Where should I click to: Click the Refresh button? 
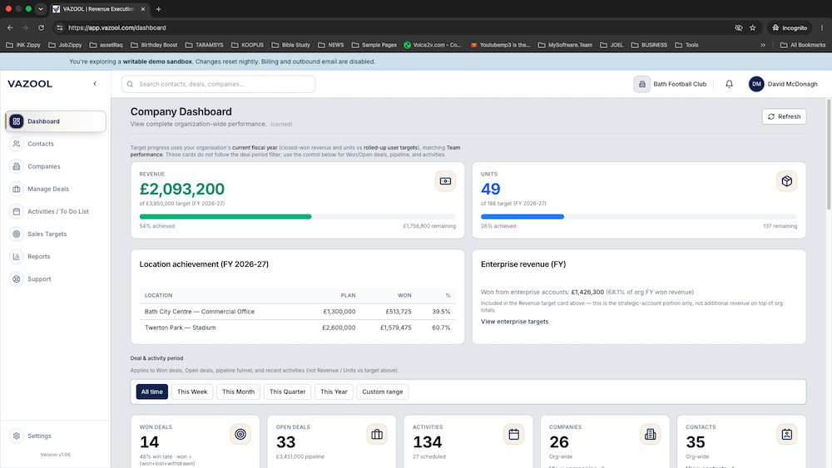[x=785, y=116]
